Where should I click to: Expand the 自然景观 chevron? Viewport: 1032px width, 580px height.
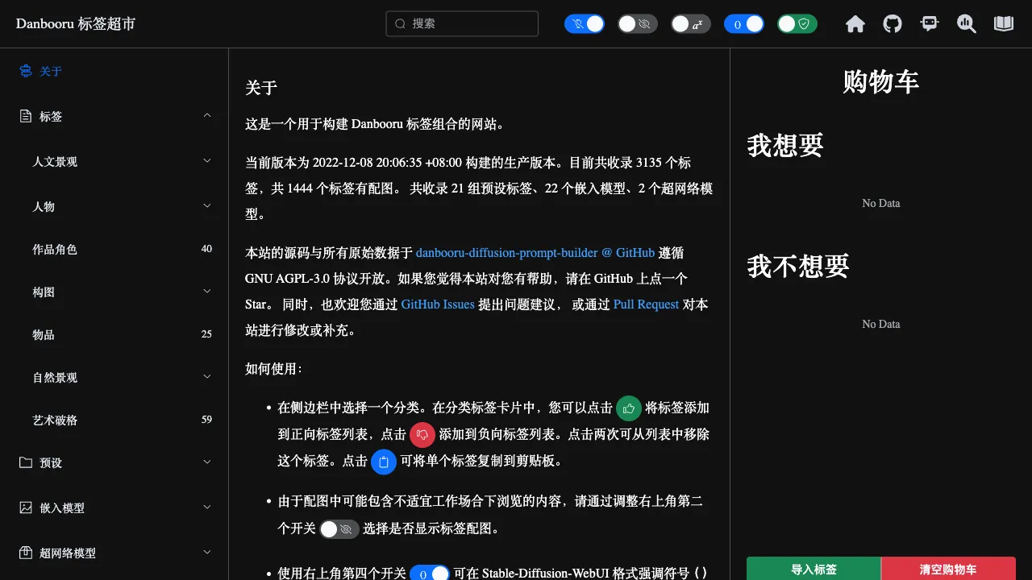[x=207, y=376]
